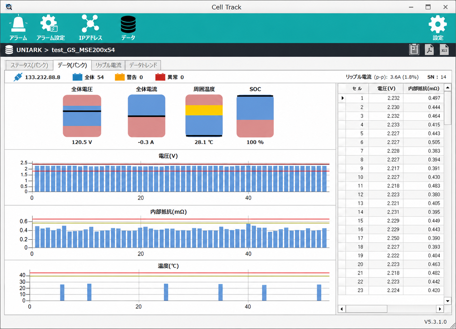Sort table by 電圧(V) column header
The height and width of the screenshot is (329, 456).
386,88
